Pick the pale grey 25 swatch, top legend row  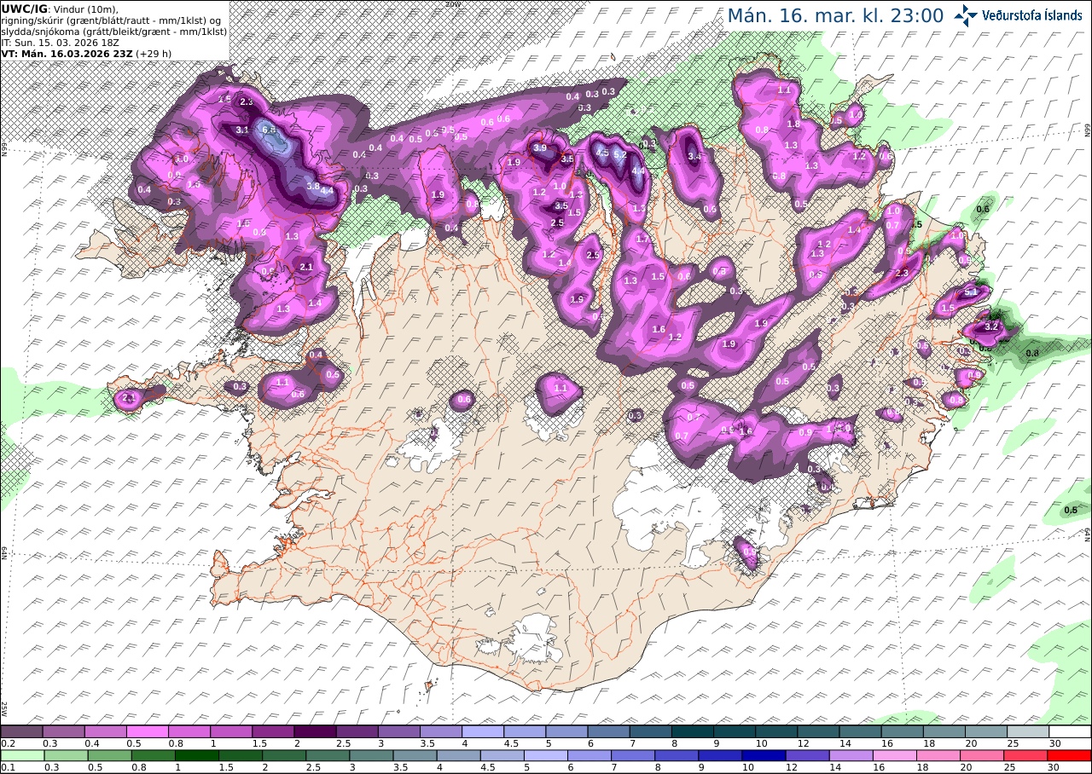(1029, 731)
